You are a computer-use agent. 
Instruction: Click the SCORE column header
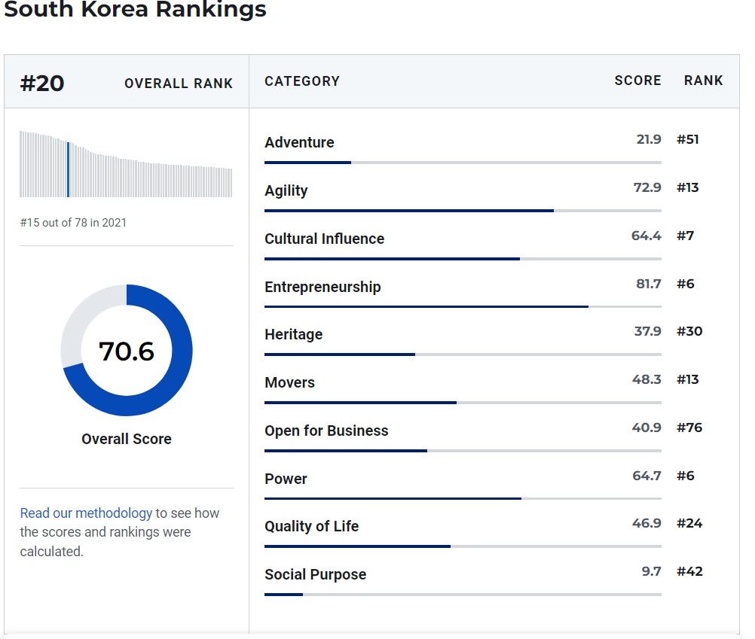(x=637, y=81)
